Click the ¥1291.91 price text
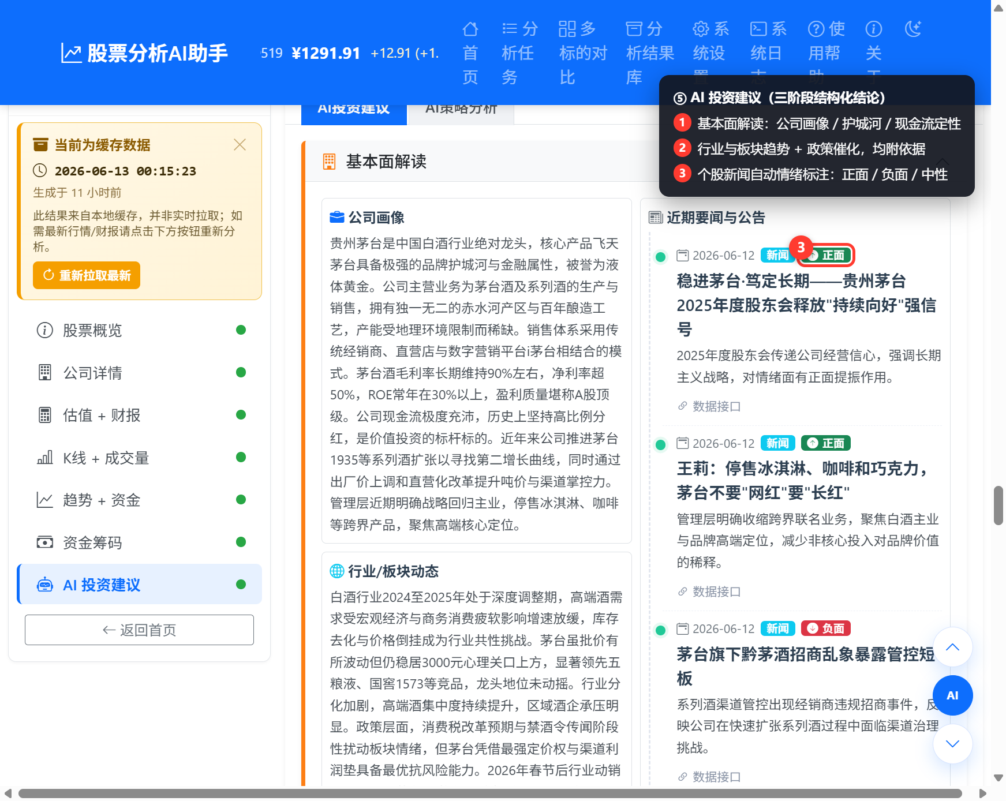This screenshot has width=1006, height=801. point(326,53)
